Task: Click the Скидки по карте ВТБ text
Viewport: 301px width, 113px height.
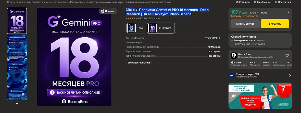Action: (x=247, y=74)
